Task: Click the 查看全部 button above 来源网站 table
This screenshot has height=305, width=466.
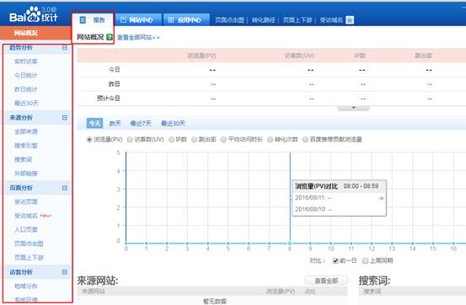Action: point(326,281)
